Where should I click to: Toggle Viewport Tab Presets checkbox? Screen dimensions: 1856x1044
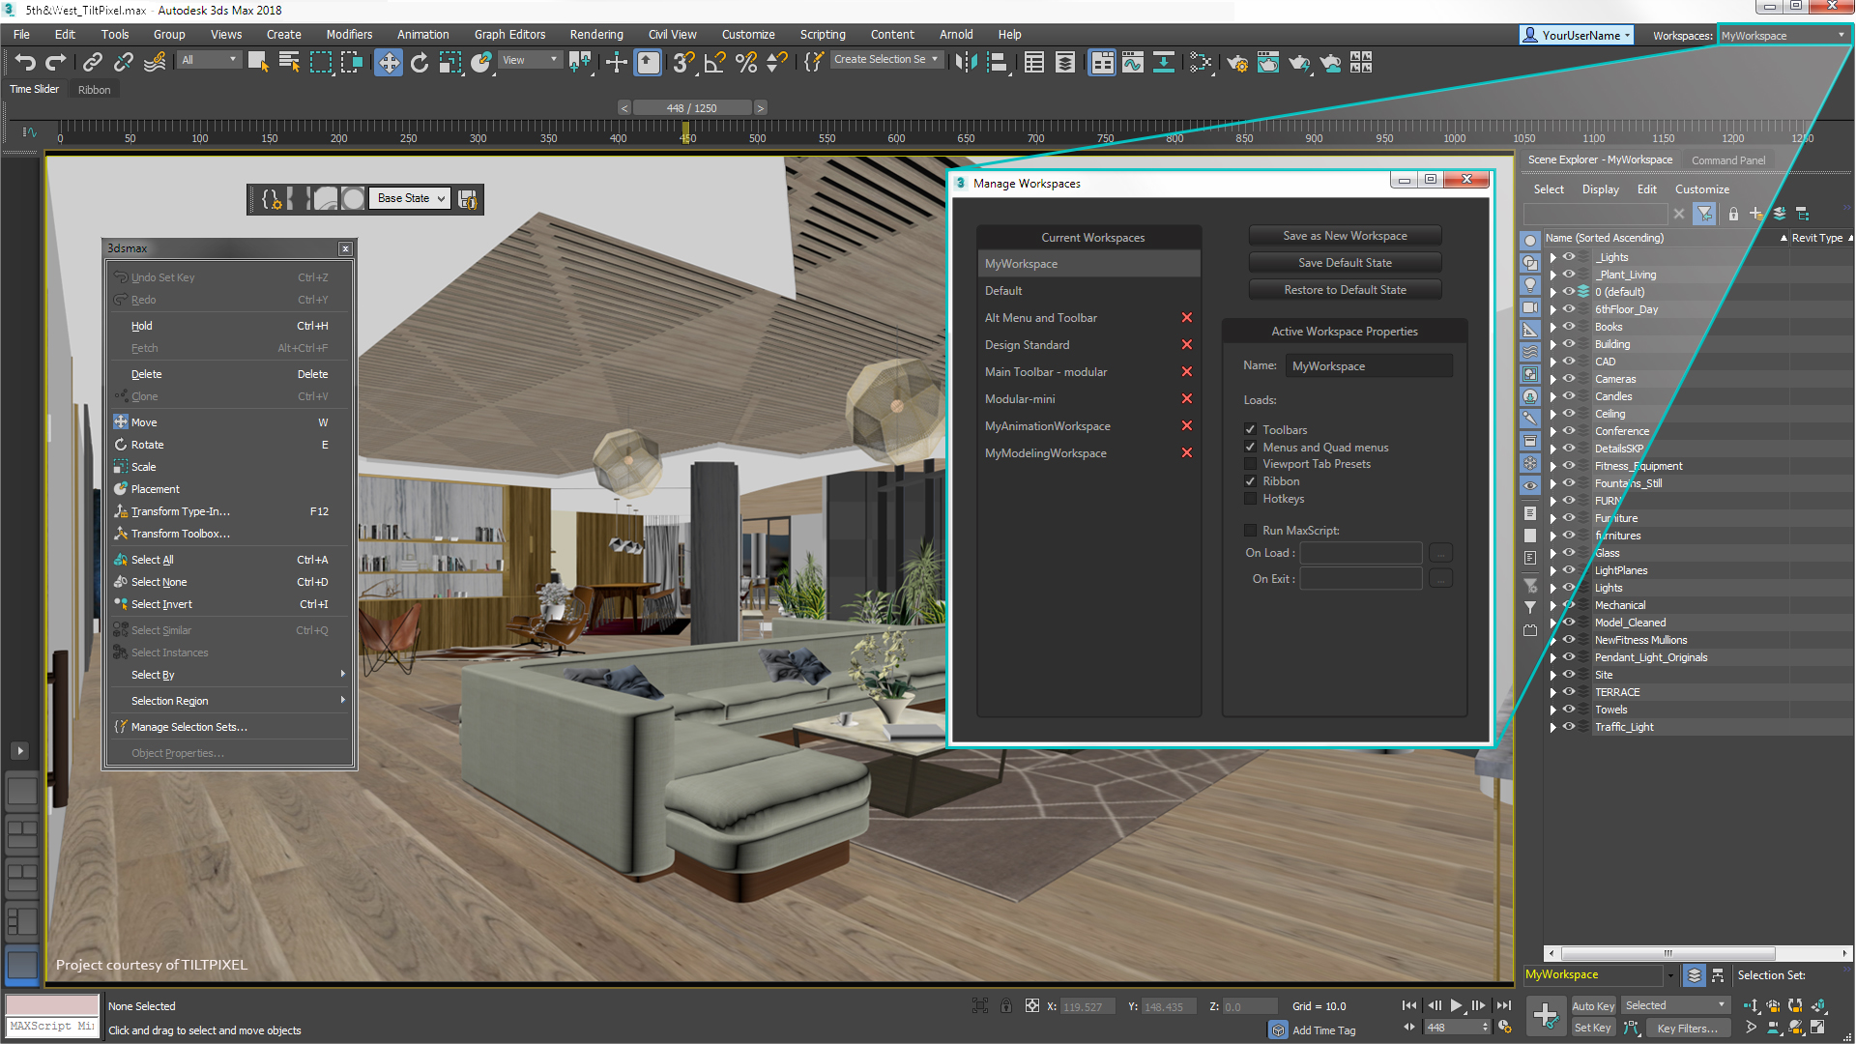coord(1249,463)
